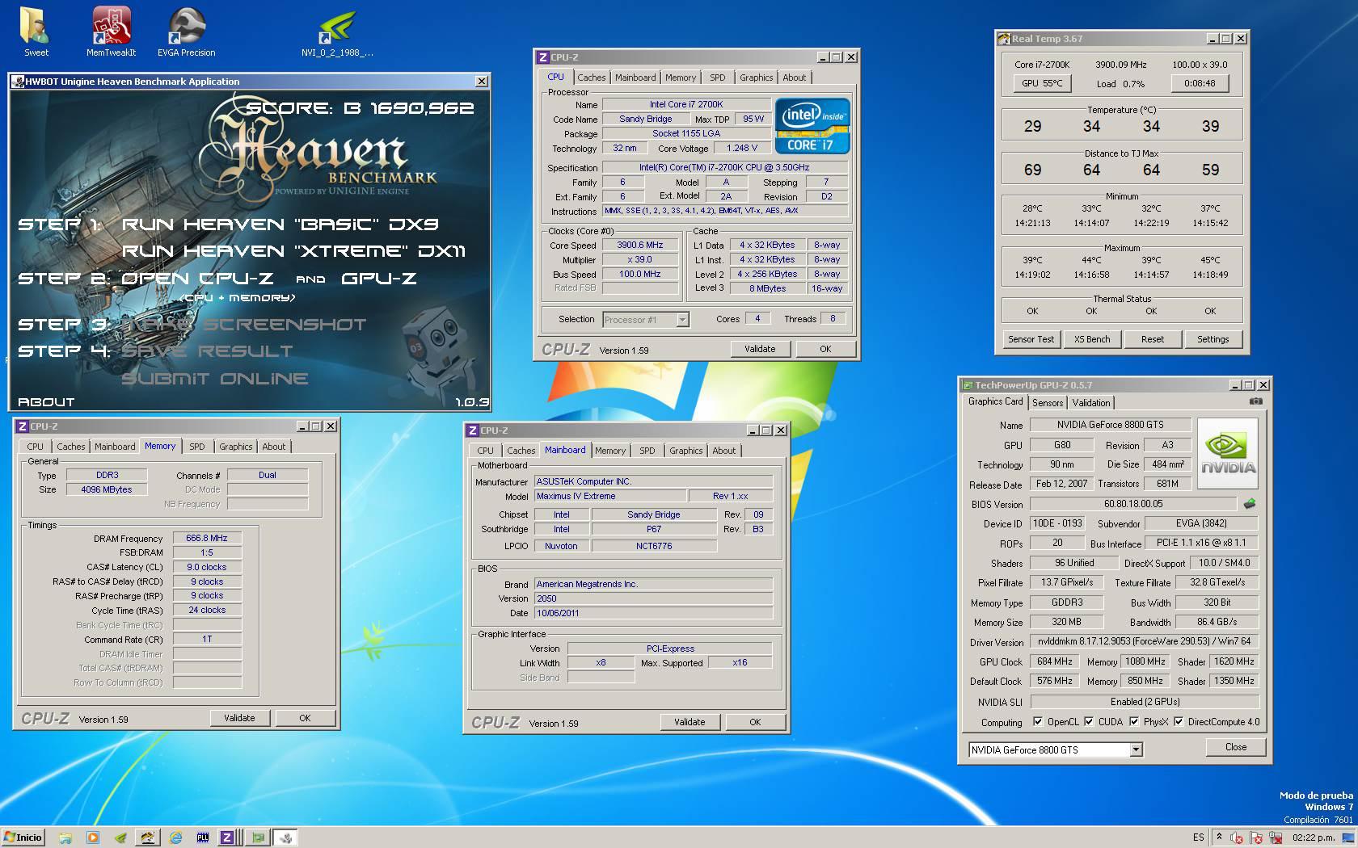
Task: Click the GPU-Z taskbar icon
Action: click(257, 838)
